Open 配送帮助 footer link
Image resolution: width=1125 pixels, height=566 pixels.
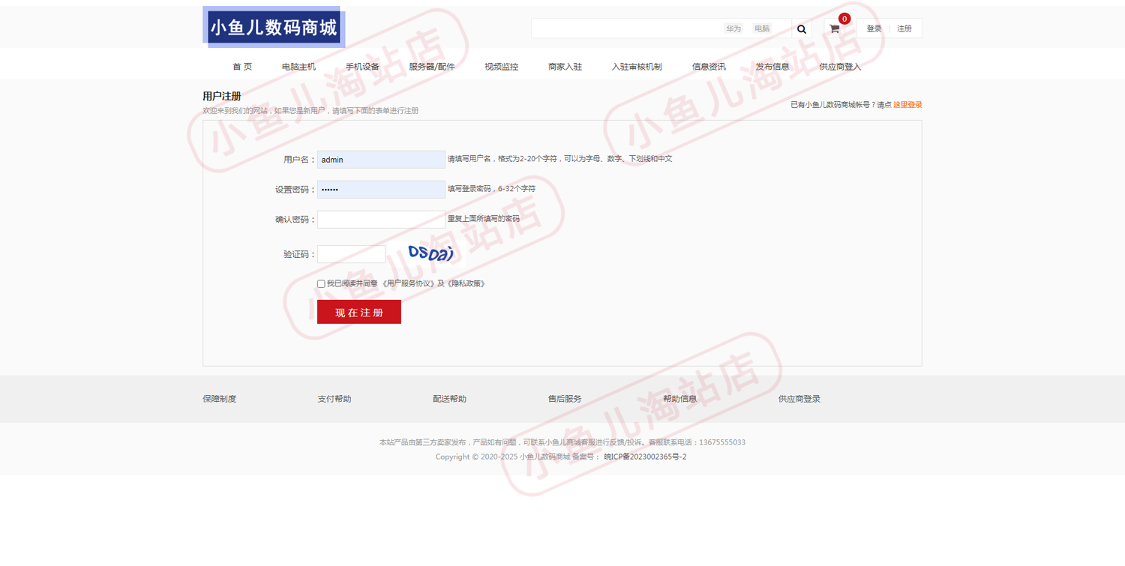[x=449, y=399]
